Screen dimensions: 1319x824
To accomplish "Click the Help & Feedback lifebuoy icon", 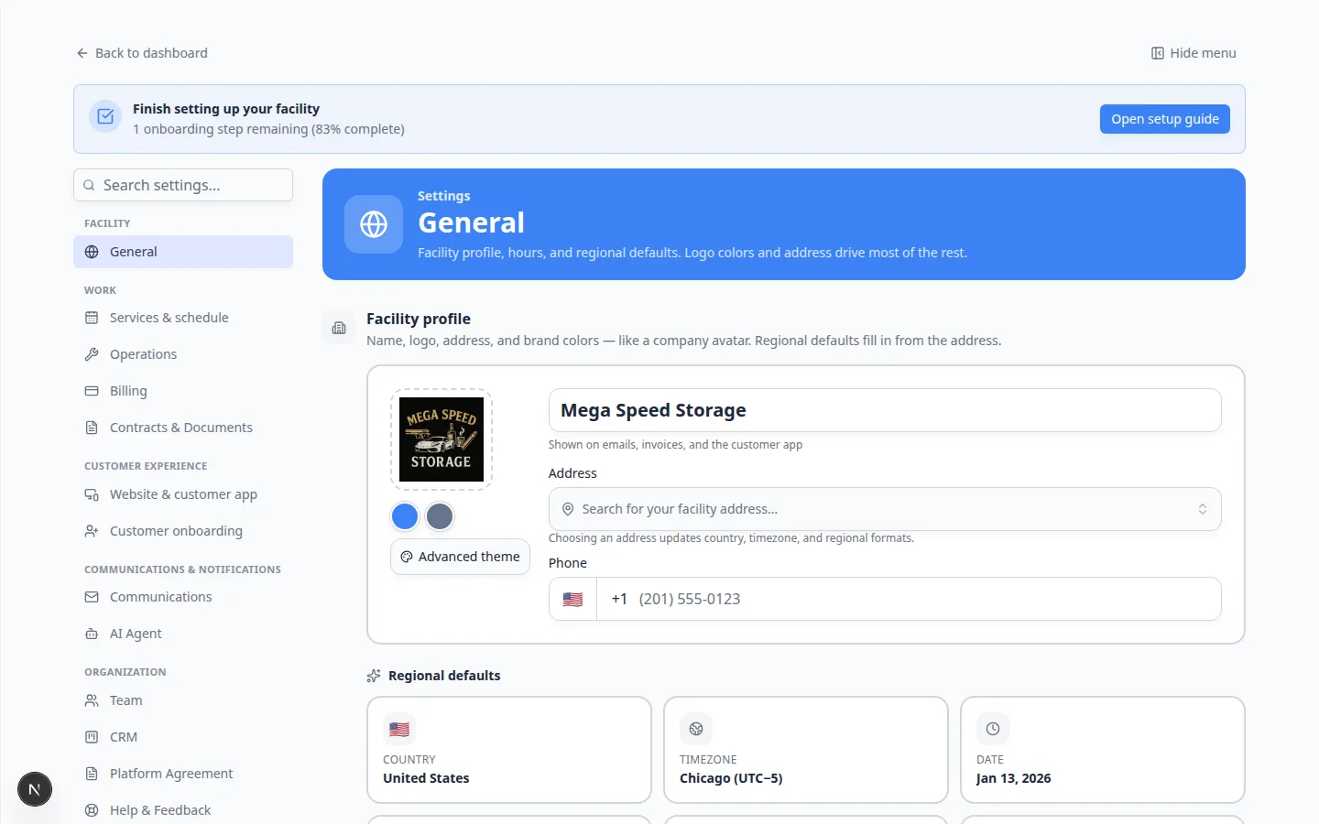I will [x=92, y=810].
